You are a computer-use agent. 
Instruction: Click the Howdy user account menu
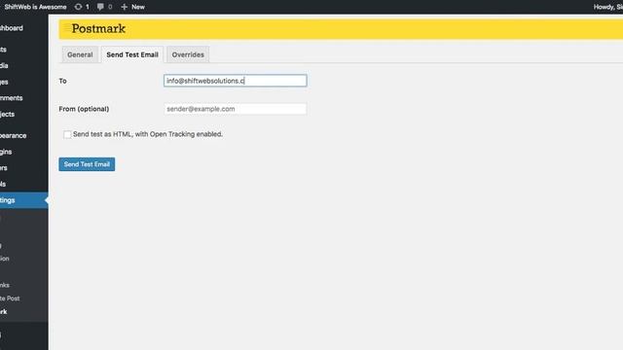[x=607, y=7]
